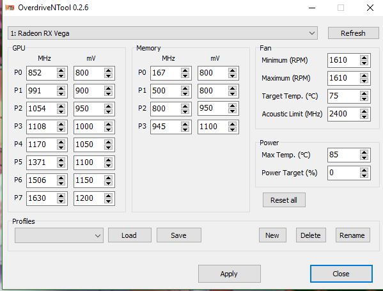Increase GPU P7 MHz with up arrow
The width and height of the screenshot is (383, 291).
tap(61, 195)
